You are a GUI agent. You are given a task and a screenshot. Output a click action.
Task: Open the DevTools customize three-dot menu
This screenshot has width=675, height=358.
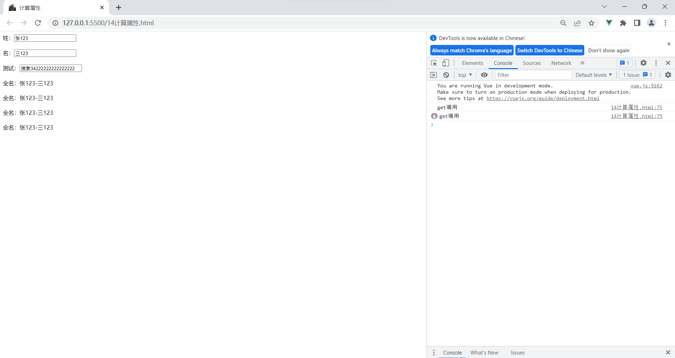pyautogui.click(x=656, y=63)
